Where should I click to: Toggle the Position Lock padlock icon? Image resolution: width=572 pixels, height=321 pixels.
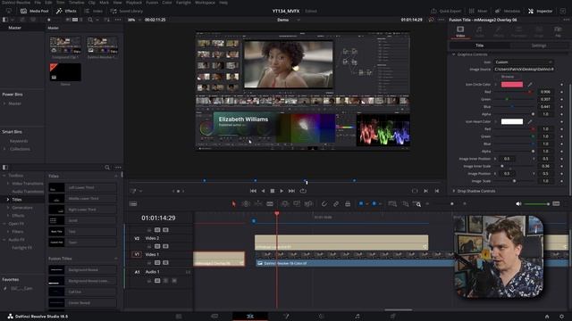click(x=348, y=204)
